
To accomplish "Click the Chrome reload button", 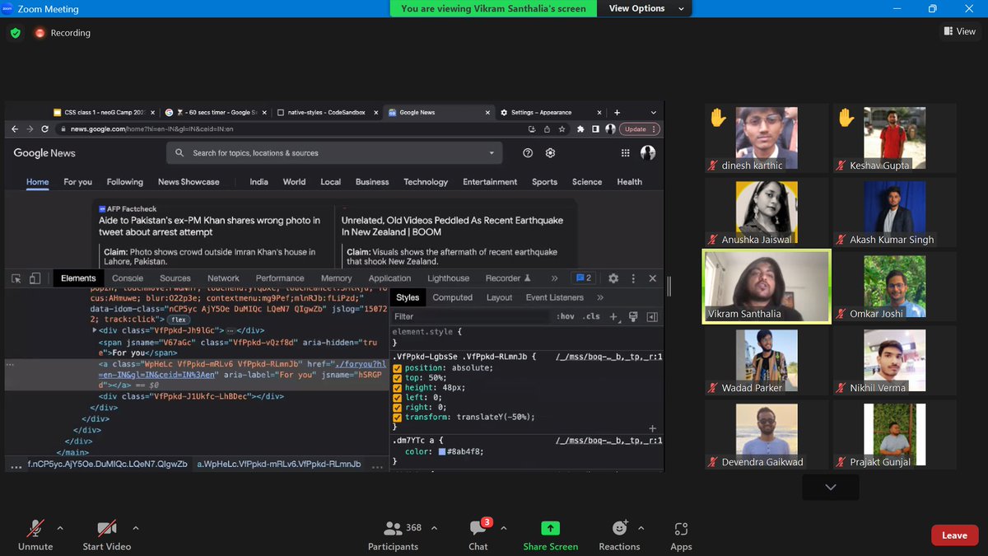I will 46,129.
